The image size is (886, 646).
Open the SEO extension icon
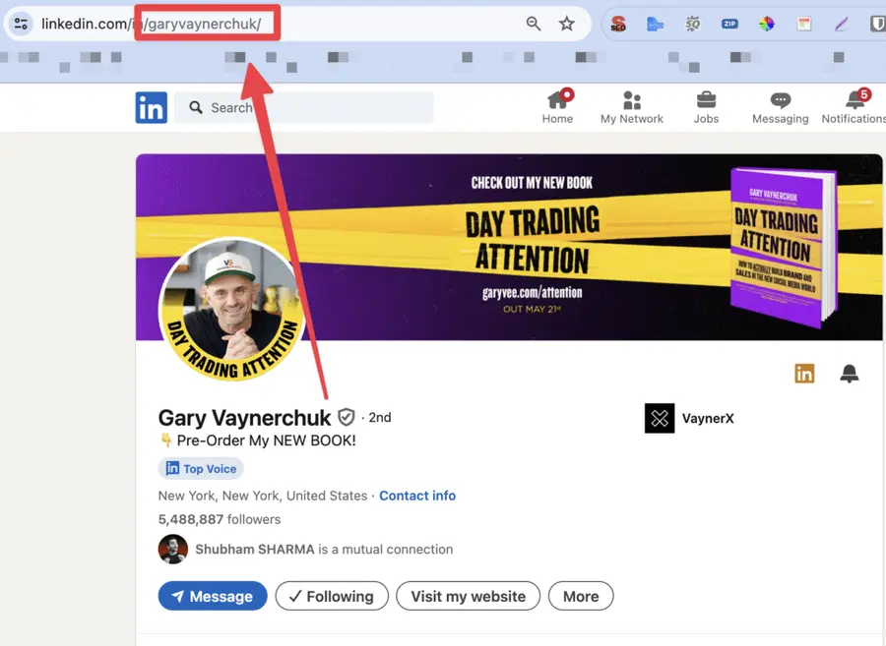[618, 24]
